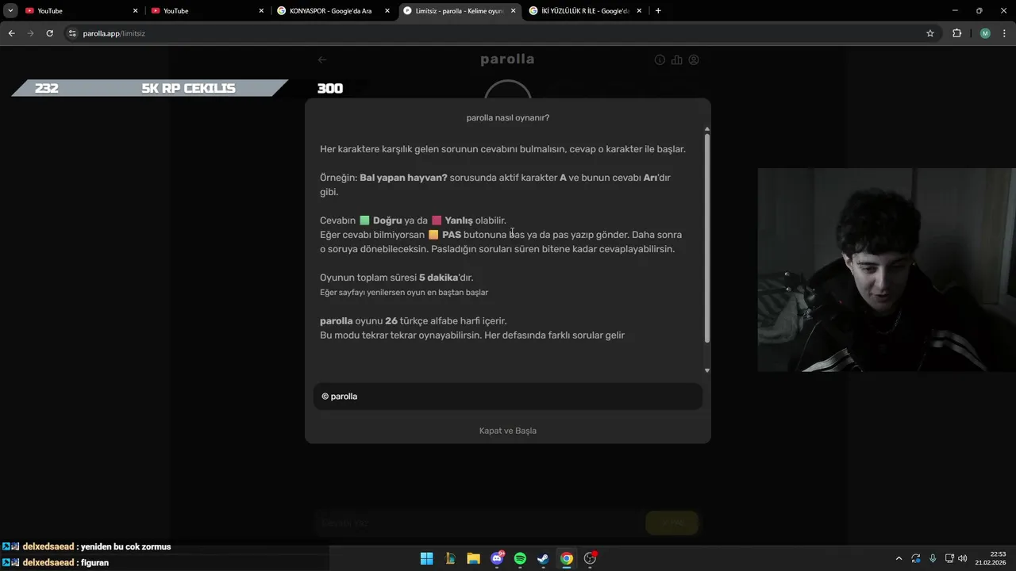
Task: Reload the parolla page
Action: 49,33
